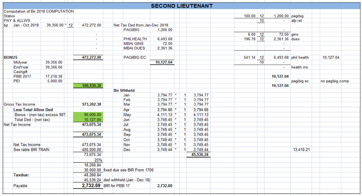Click the 13,410.21 value at far right
Viewport: 362px width, 196px height.
pos(301,150)
